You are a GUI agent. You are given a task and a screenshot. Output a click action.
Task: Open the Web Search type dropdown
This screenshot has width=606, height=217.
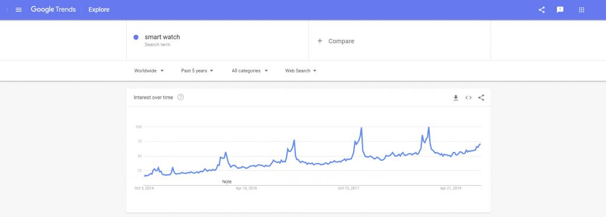tap(301, 71)
